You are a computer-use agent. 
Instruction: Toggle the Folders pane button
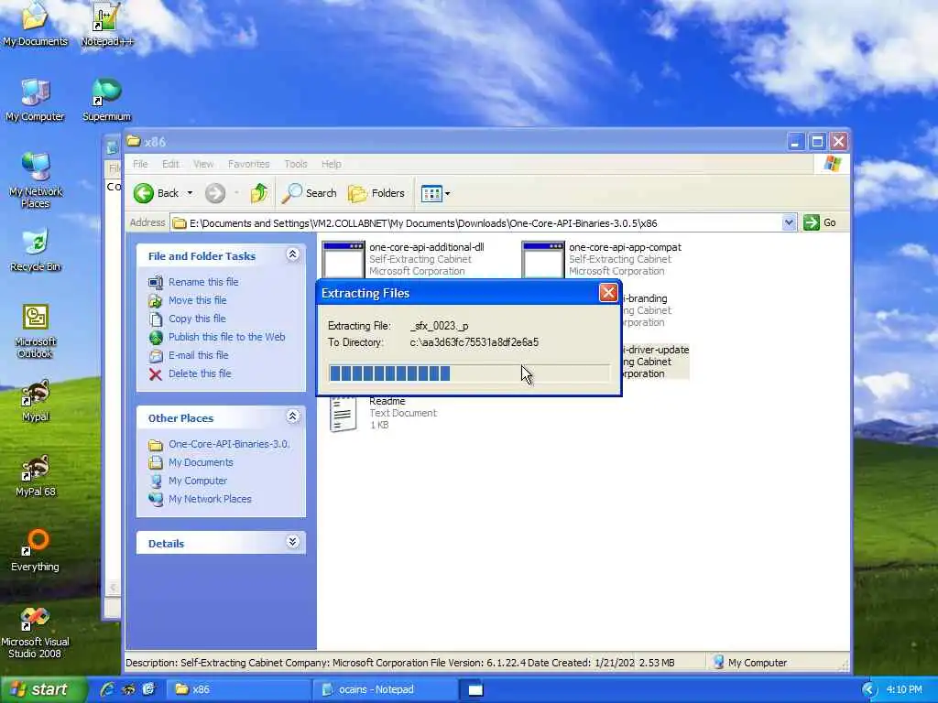tap(376, 193)
